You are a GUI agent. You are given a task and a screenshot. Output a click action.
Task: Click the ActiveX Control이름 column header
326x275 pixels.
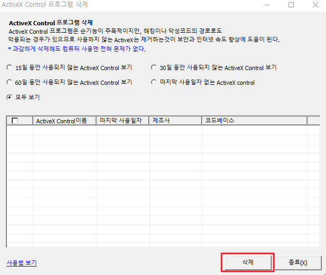click(x=64, y=121)
